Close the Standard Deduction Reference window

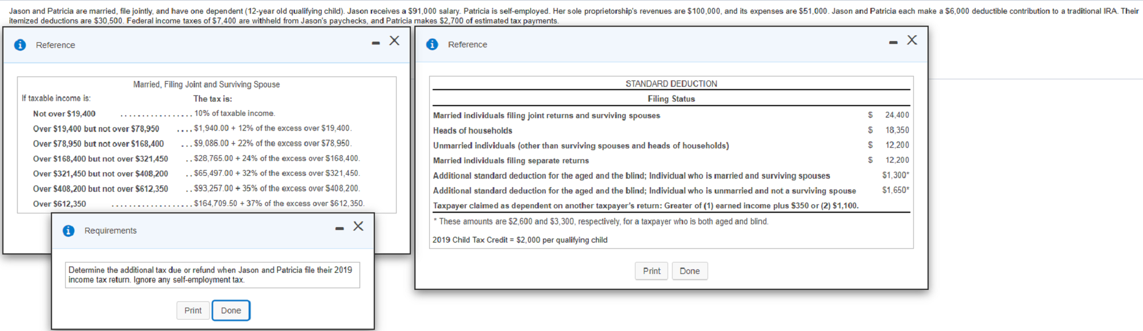(x=912, y=40)
